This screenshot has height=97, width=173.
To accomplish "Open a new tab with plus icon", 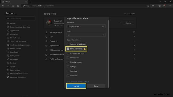I will click(x=30, y=2).
